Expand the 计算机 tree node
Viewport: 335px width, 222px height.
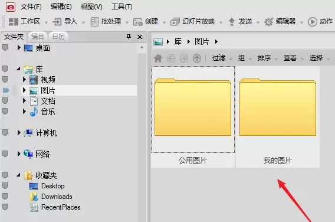[19, 133]
